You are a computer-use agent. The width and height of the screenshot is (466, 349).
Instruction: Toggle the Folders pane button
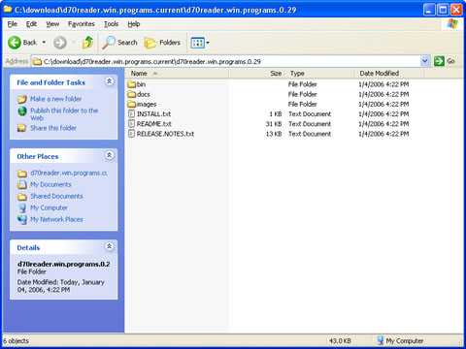tap(162, 43)
